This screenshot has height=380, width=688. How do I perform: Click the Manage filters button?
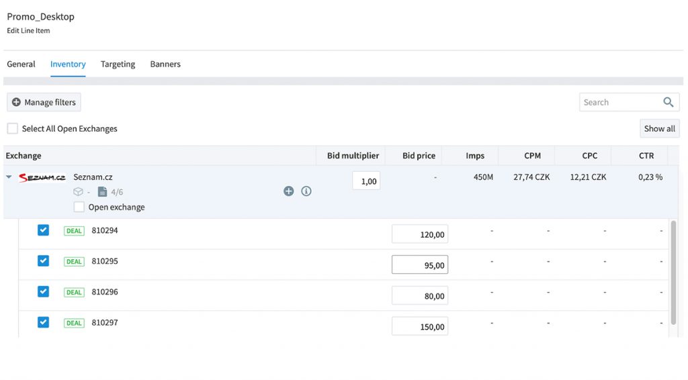coord(44,102)
